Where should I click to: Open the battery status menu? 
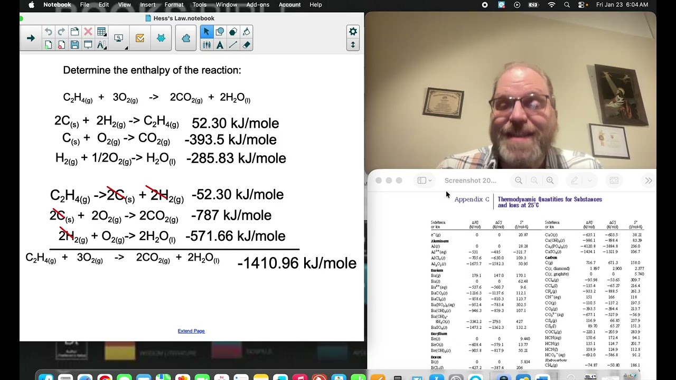(x=534, y=5)
